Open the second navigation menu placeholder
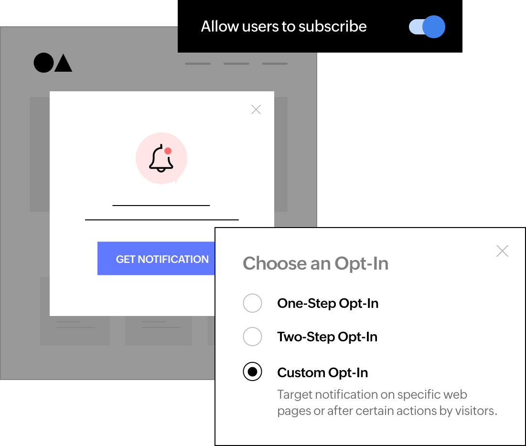This screenshot has width=526, height=446. coord(236,64)
